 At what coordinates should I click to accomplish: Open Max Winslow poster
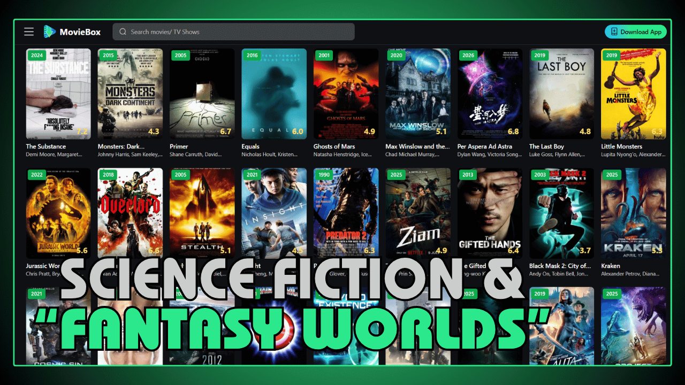tap(418, 94)
